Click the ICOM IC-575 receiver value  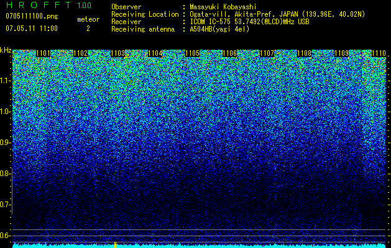coord(250,22)
